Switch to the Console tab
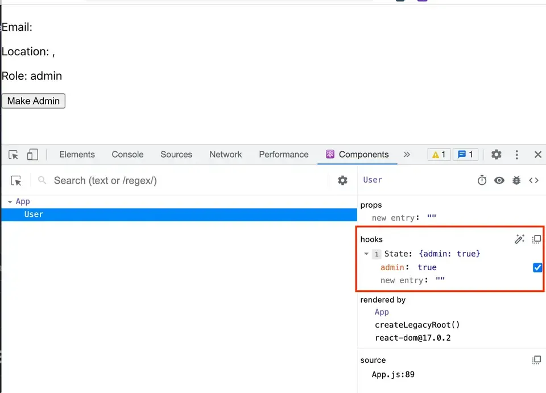The width and height of the screenshot is (546, 393). tap(127, 154)
